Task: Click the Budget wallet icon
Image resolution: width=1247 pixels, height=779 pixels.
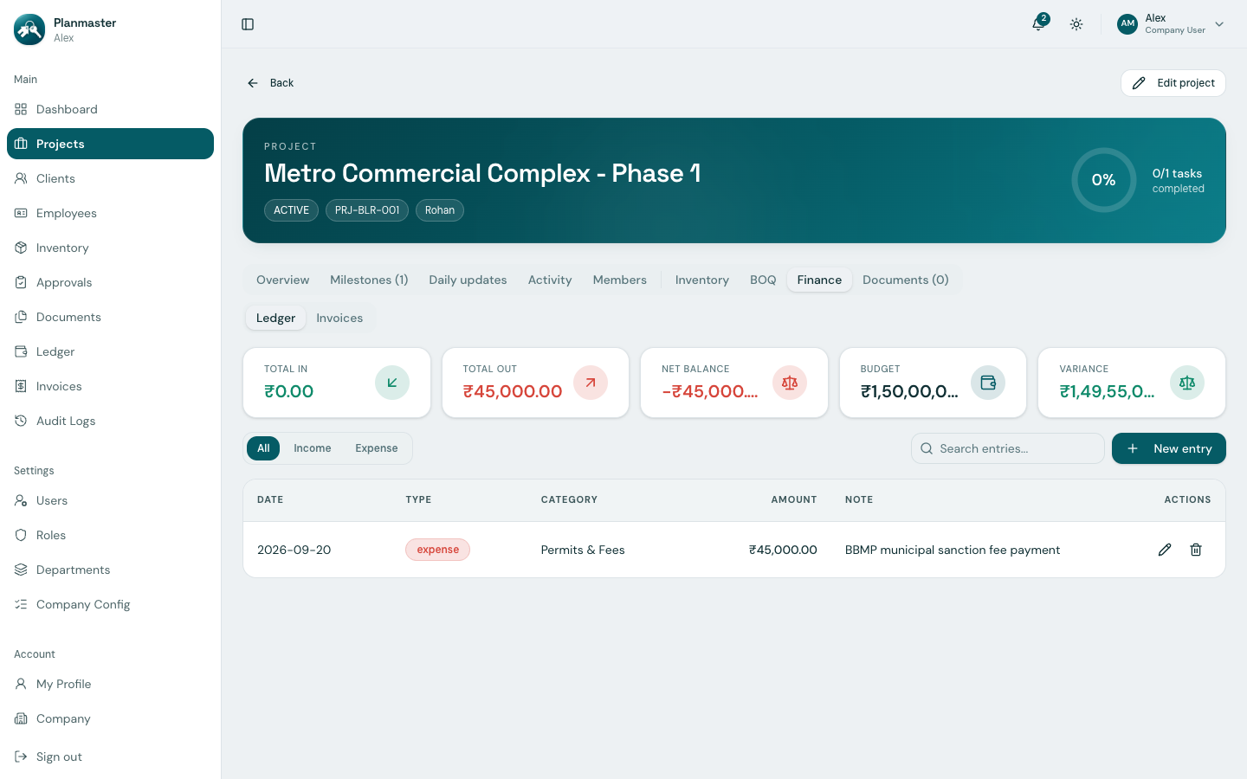Action: 988,383
